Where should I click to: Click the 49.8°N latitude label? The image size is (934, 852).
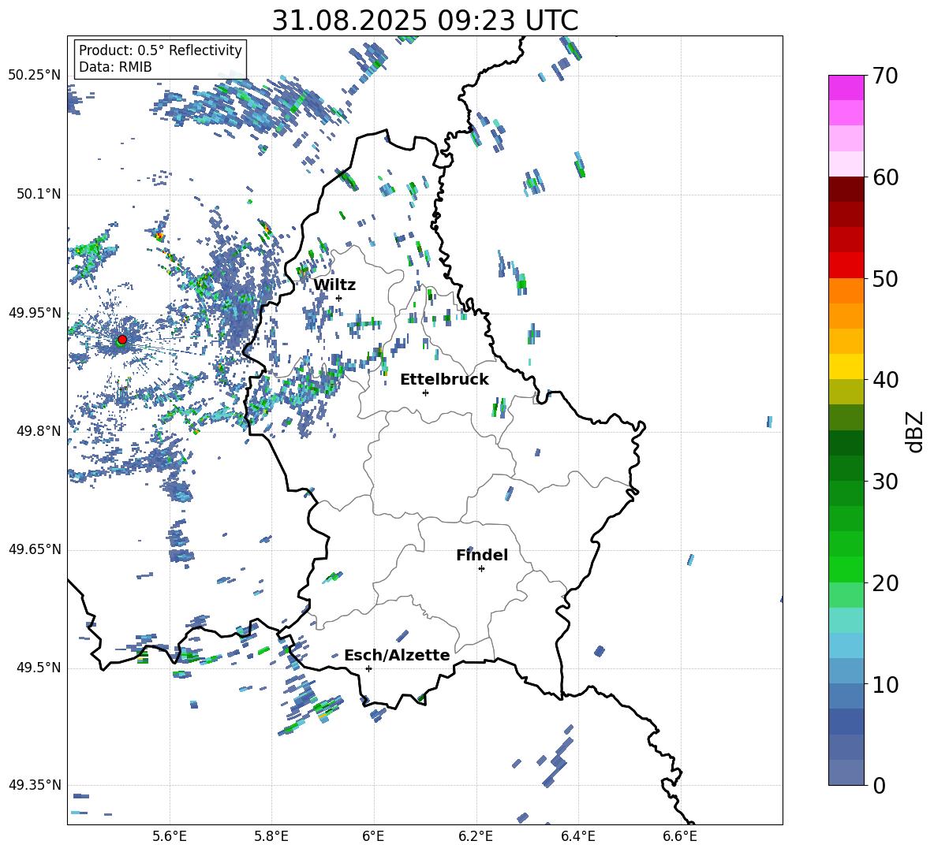[x=38, y=431]
